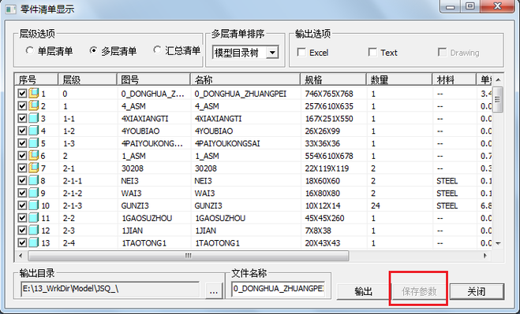The image size is (520, 314).
Task: Enable the Excel output checkbox
Action: tap(301, 52)
